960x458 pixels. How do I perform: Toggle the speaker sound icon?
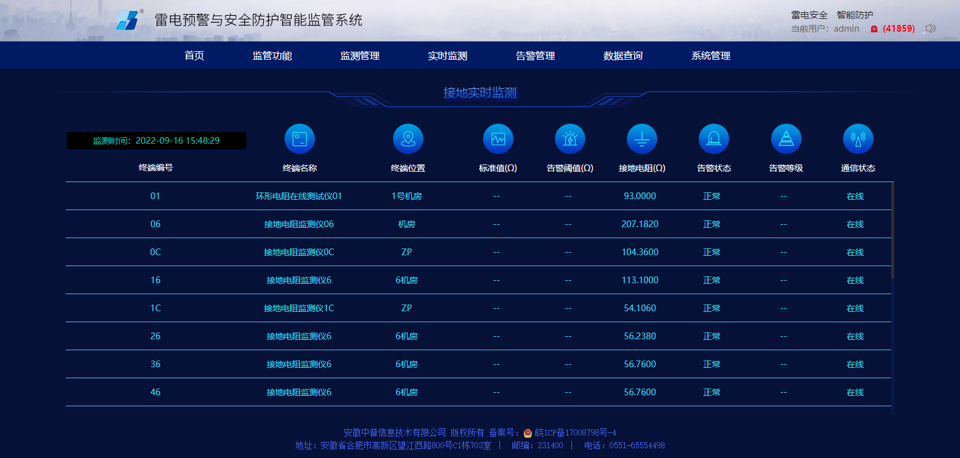pos(930,29)
